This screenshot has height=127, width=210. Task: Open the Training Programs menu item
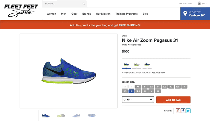[127, 14]
